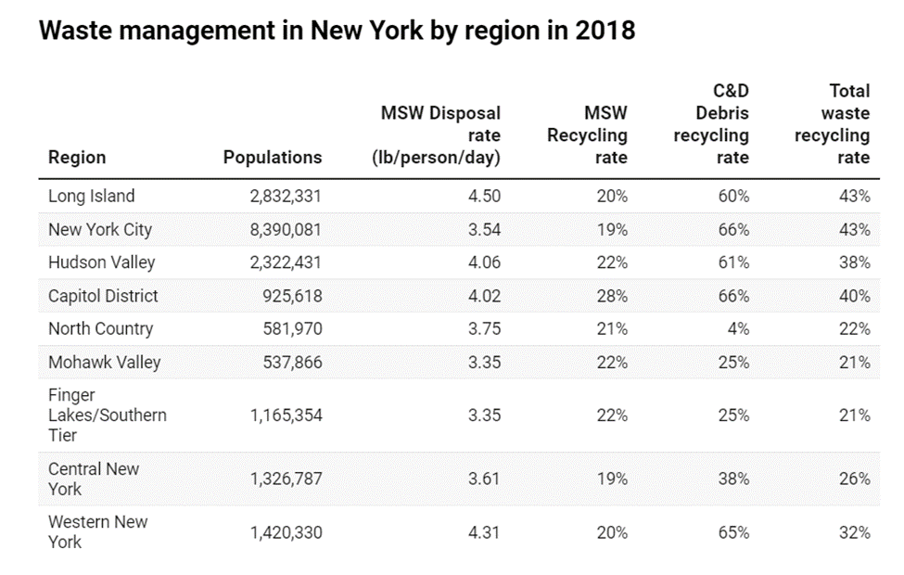904x575 pixels.
Task: Select the Populations column header
Action: tap(273, 157)
